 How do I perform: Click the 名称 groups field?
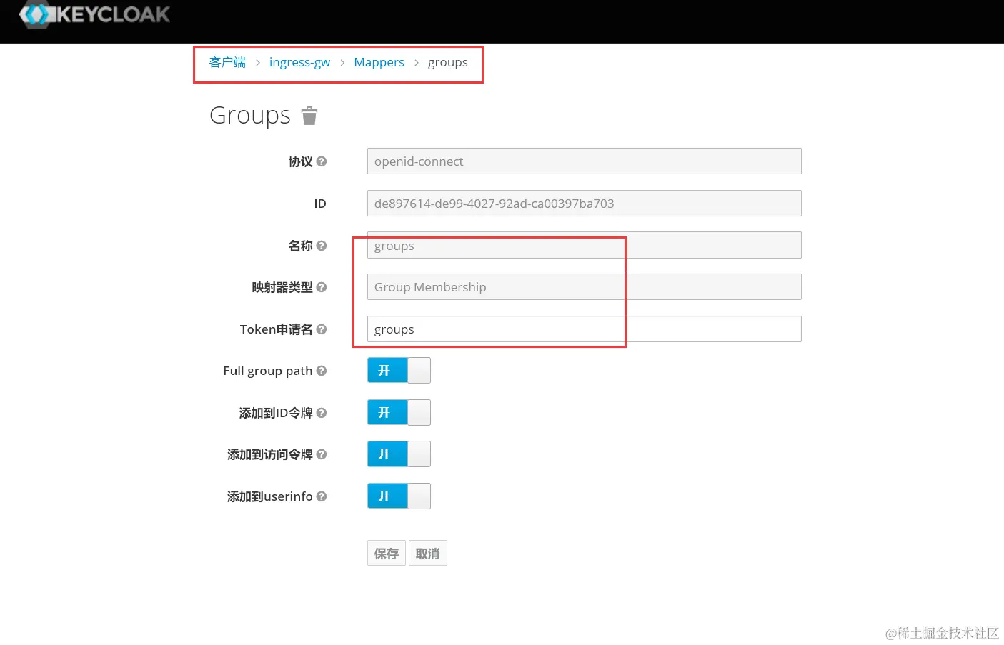[584, 246]
